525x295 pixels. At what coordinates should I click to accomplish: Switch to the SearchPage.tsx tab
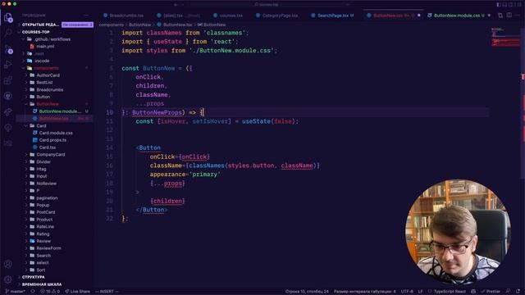tap(333, 16)
